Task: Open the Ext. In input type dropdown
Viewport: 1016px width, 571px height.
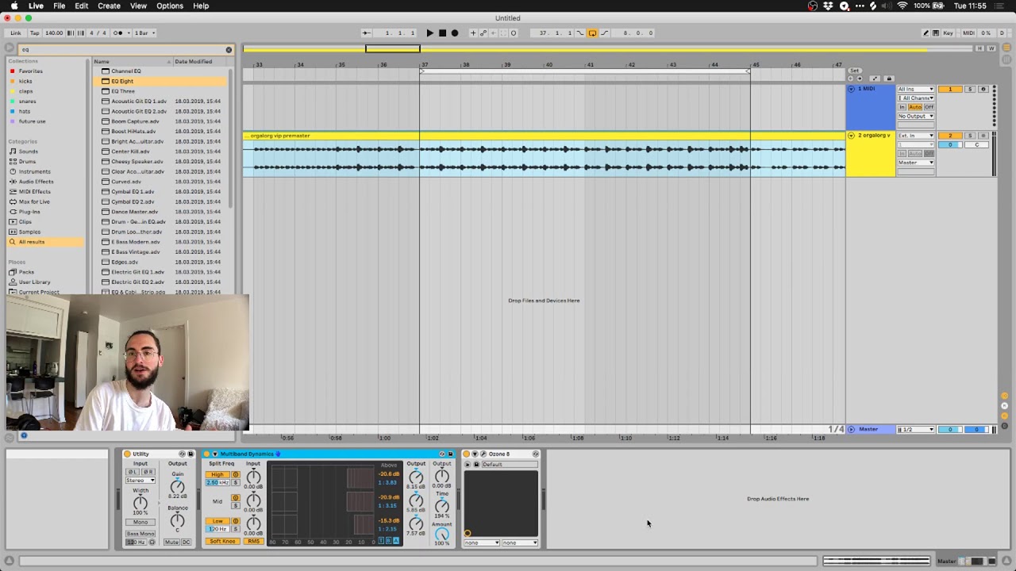Action: (916, 136)
